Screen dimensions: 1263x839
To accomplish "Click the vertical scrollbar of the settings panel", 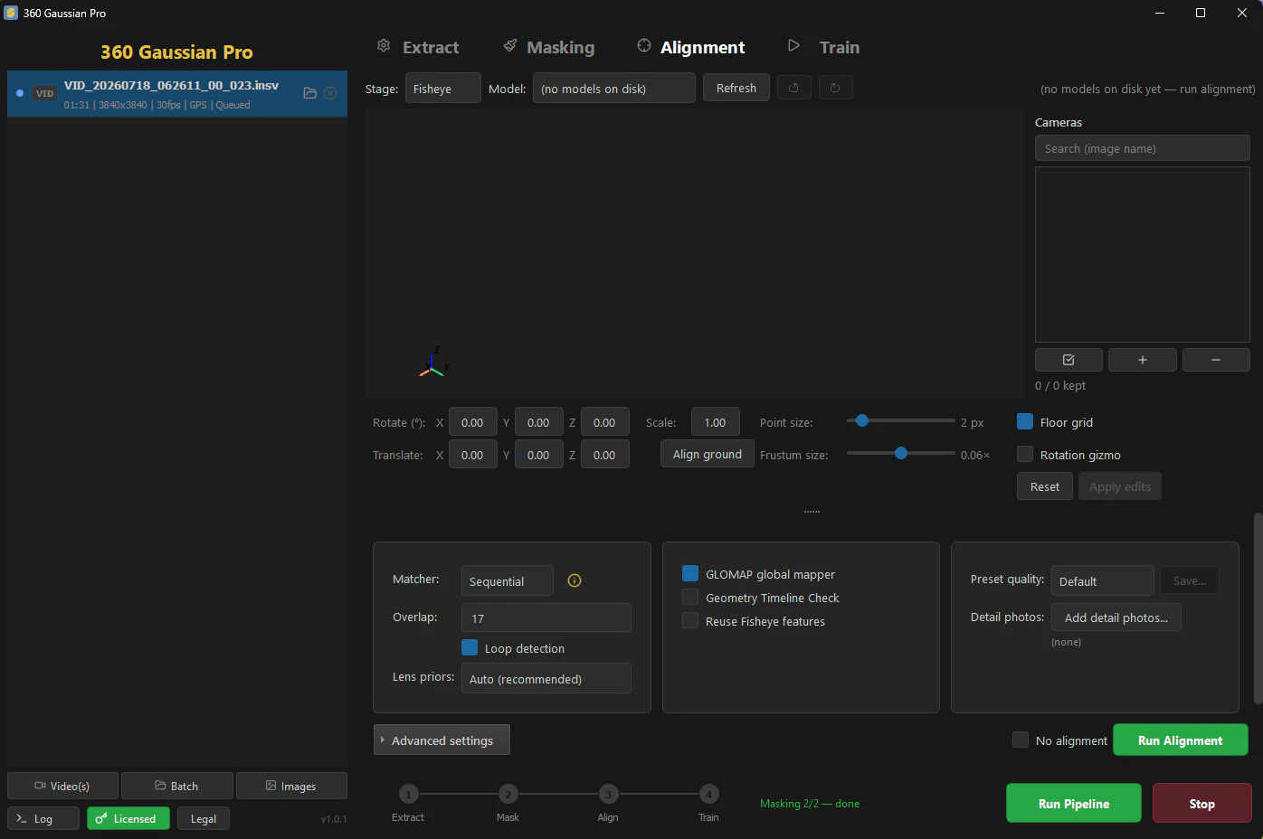I will point(1258,608).
